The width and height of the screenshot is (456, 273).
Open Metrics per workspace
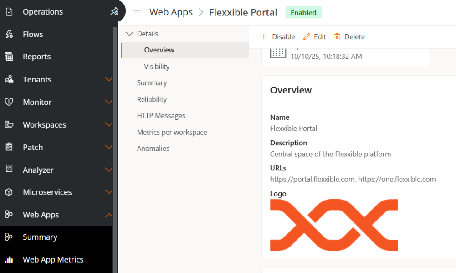[172, 132]
